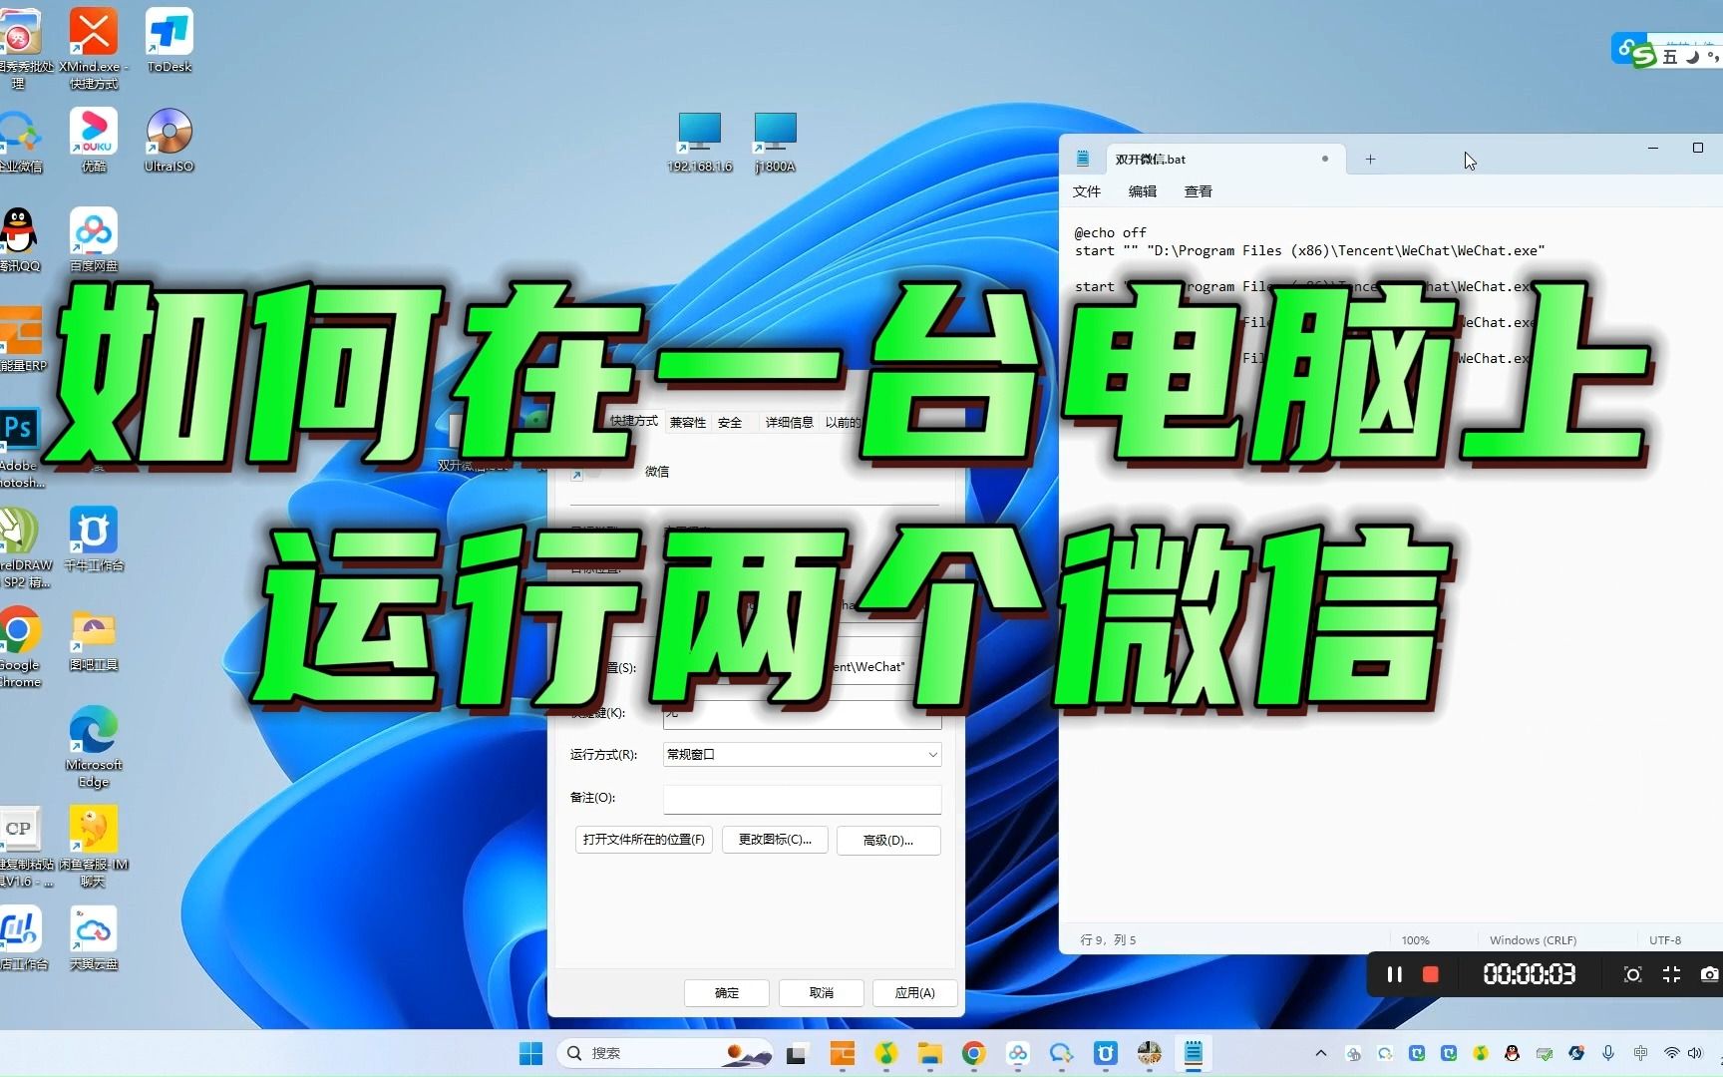1723x1077 pixels.
Task: Open the volume speaker tray icon
Action: pyautogui.click(x=1695, y=1053)
